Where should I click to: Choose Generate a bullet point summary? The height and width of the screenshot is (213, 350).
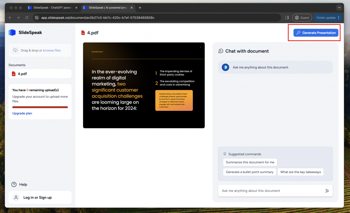tap(250, 172)
